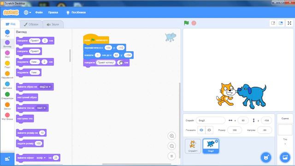Zoom in the code workspace
This screenshot has width=295, height=166.
(x=171, y=136)
